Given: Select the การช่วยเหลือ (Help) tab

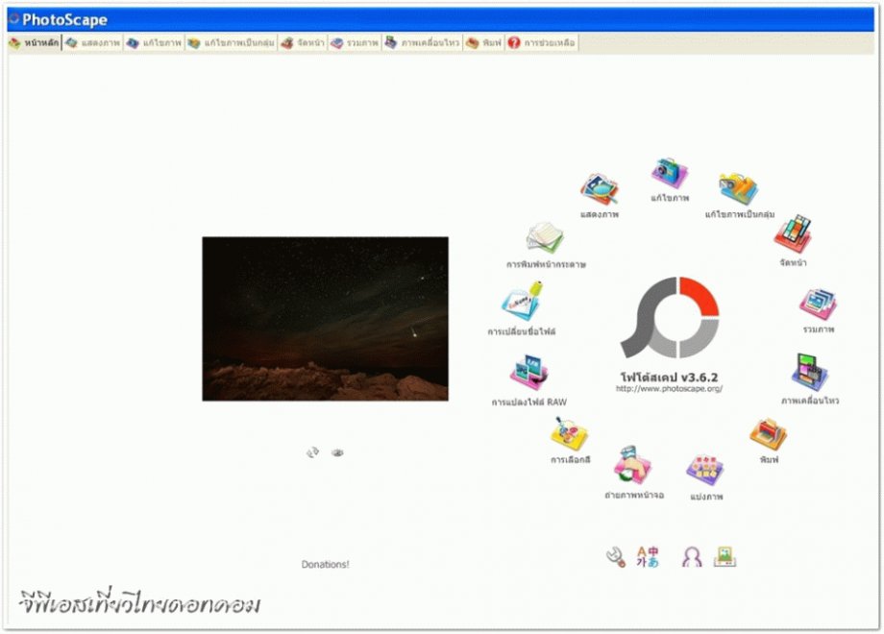Looking at the screenshot, I should 542,43.
